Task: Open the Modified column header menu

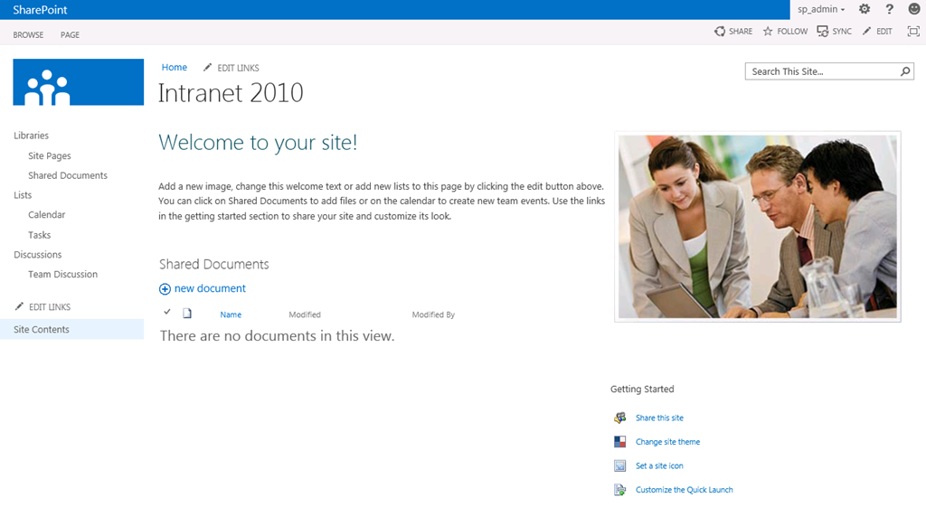Action: click(x=305, y=315)
